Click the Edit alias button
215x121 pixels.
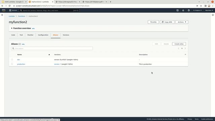click(156, 44)
